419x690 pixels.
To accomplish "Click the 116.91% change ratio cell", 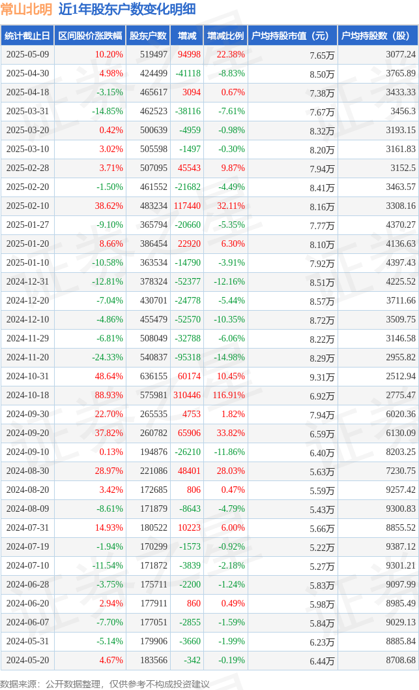I will click(x=229, y=395).
